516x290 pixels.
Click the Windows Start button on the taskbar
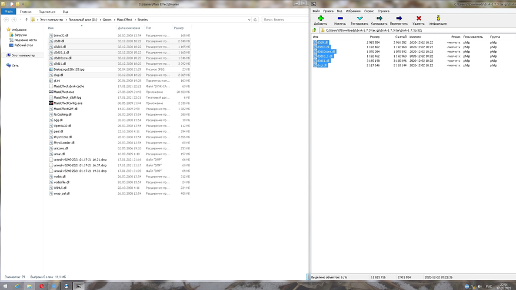click(x=5, y=286)
